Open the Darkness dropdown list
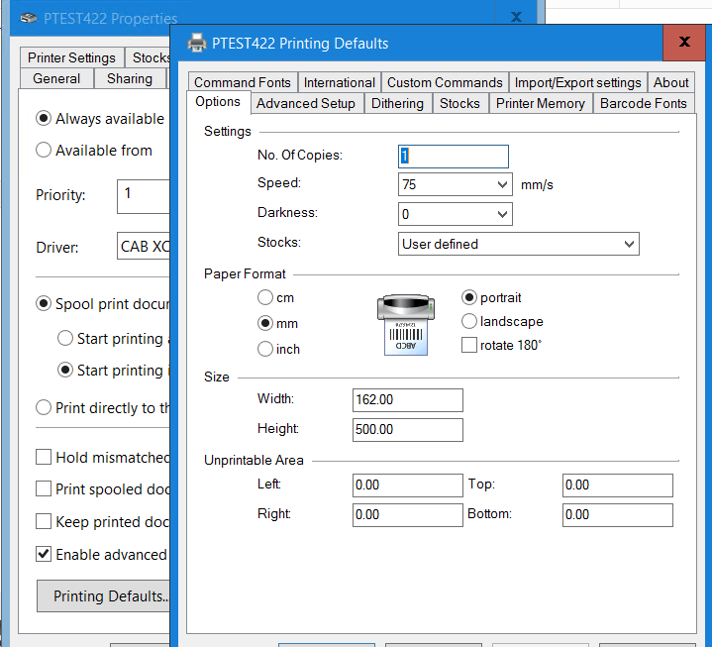The width and height of the screenshot is (712, 647). click(x=502, y=214)
